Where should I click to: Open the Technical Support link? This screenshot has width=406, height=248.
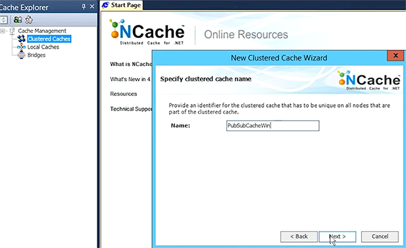[x=131, y=109]
